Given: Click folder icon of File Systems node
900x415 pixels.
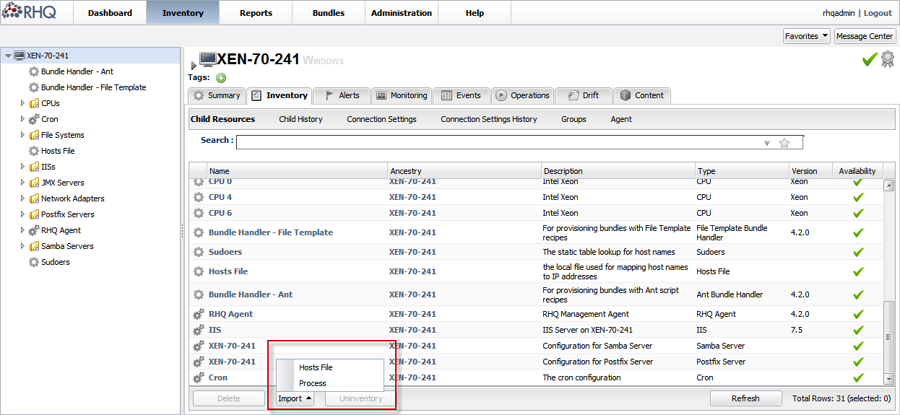Looking at the screenshot, I should [x=33, y=135].
